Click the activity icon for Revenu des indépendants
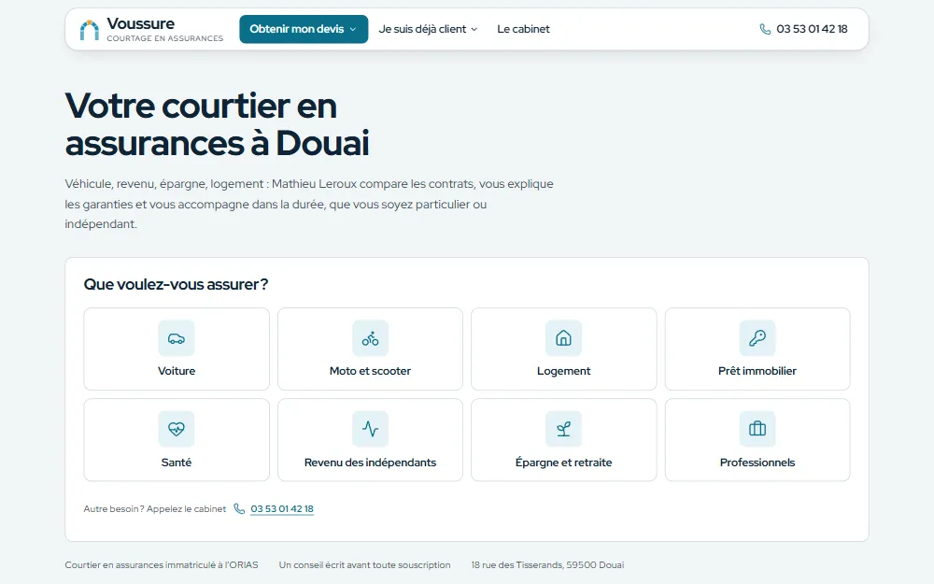Screen dimensions: 934x584 (x=370, y=429)
